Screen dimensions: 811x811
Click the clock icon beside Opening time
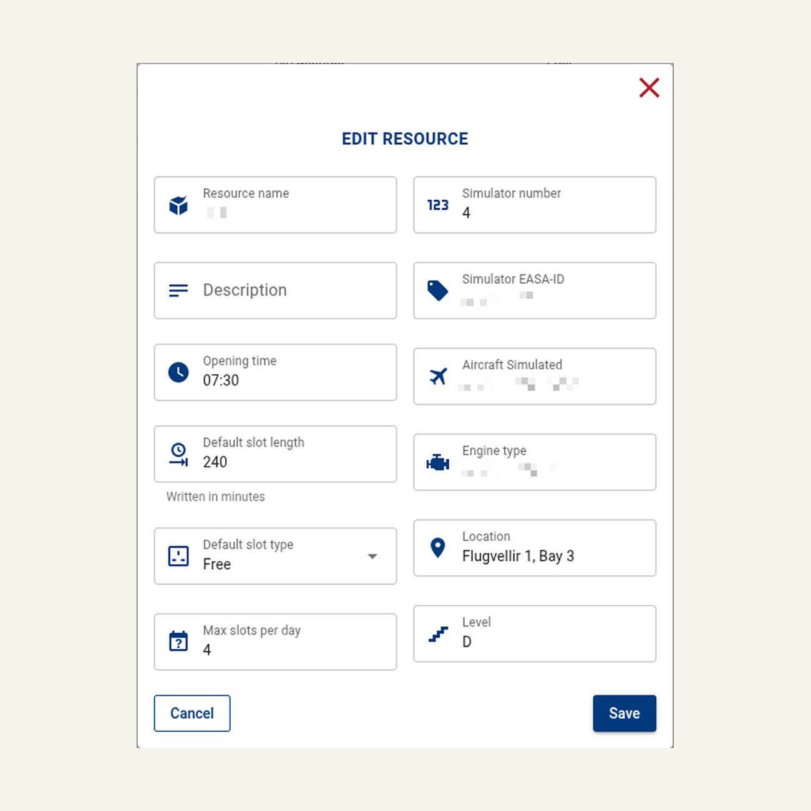click(178, 372)
